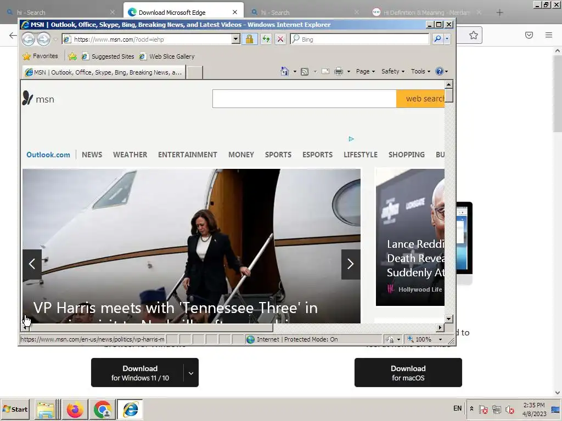Viewport: 562px width, 421px height.
Task: Expand the Home button dropdown arrow
Action: click(295, 71)
